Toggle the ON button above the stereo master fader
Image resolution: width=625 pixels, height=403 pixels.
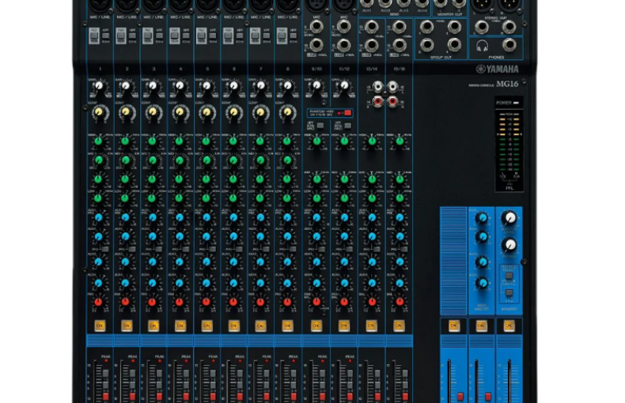pyautogui.click(x=509, y=326)
